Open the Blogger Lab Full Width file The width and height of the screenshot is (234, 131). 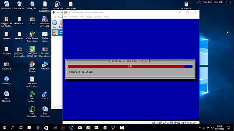click(x=7, y=22)
